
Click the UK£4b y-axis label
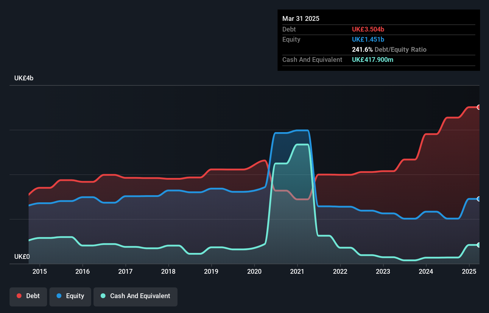click(x=24, y=78)
